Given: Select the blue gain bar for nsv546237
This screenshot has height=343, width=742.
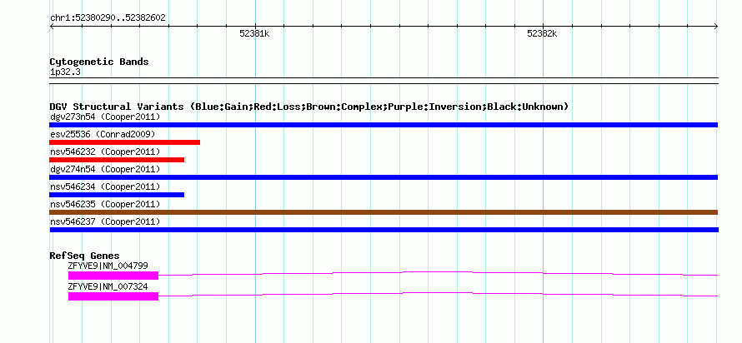Looking at the screenshot, I should 384,230.
